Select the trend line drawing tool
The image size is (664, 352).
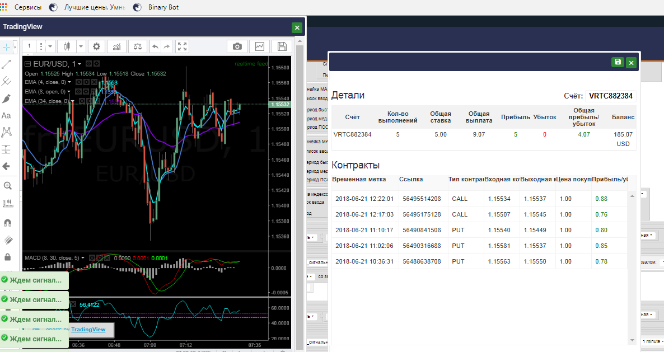coord(6,64)
